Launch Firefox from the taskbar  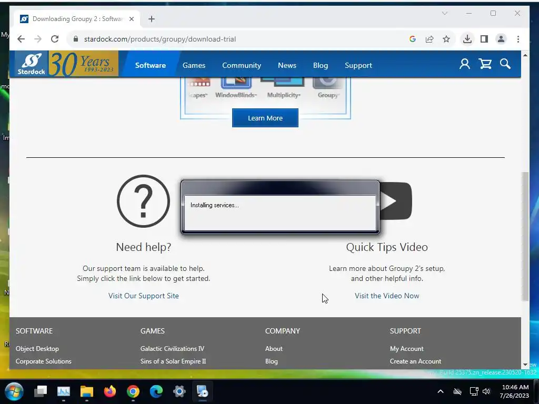tap(110, 391)
